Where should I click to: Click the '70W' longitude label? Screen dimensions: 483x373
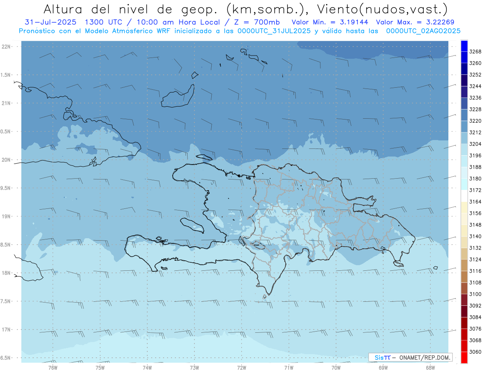pos(336,367)
